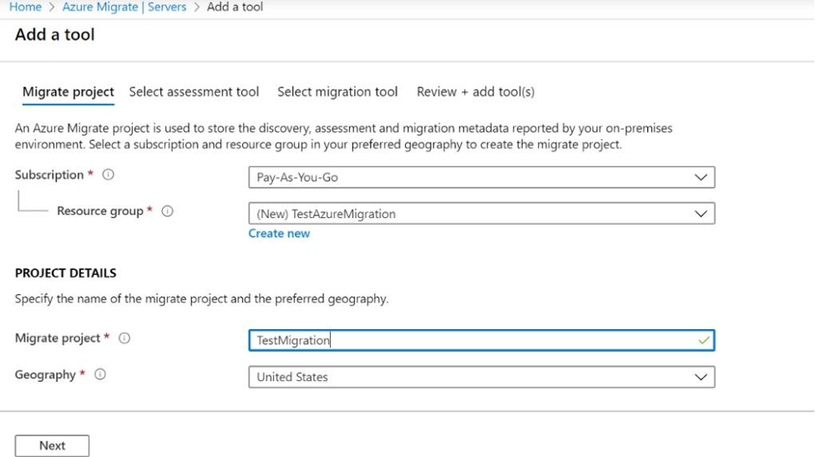Viewport: 816px width, 457px height.
Task: Open the Resource group dropdown showing TestAzureMigration
Action: click(481, 213)
